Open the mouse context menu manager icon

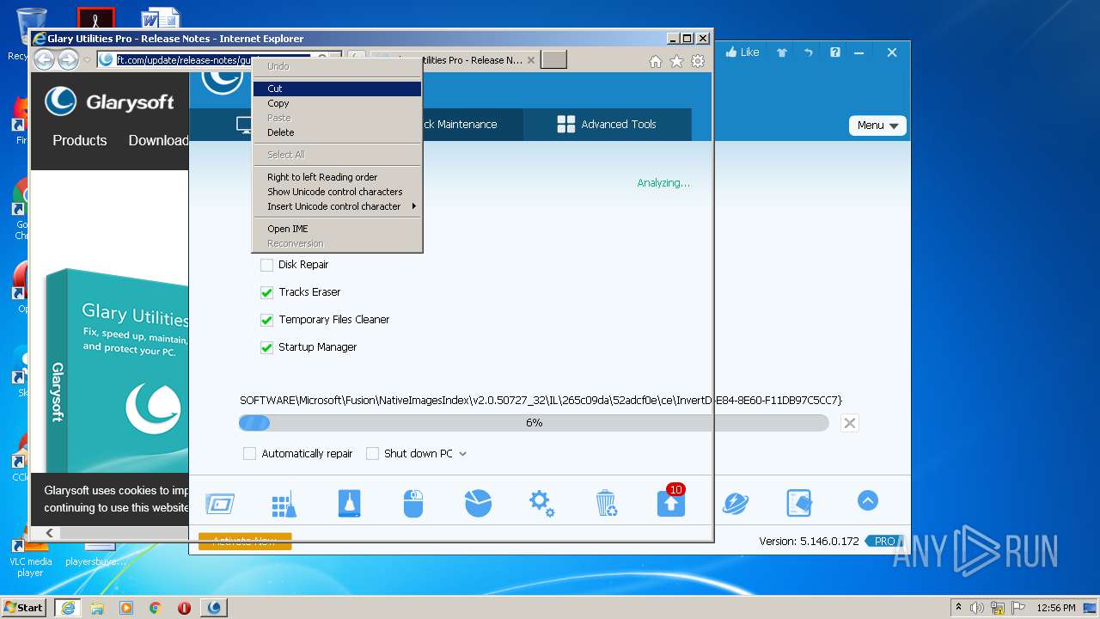(x=413, y=504)
